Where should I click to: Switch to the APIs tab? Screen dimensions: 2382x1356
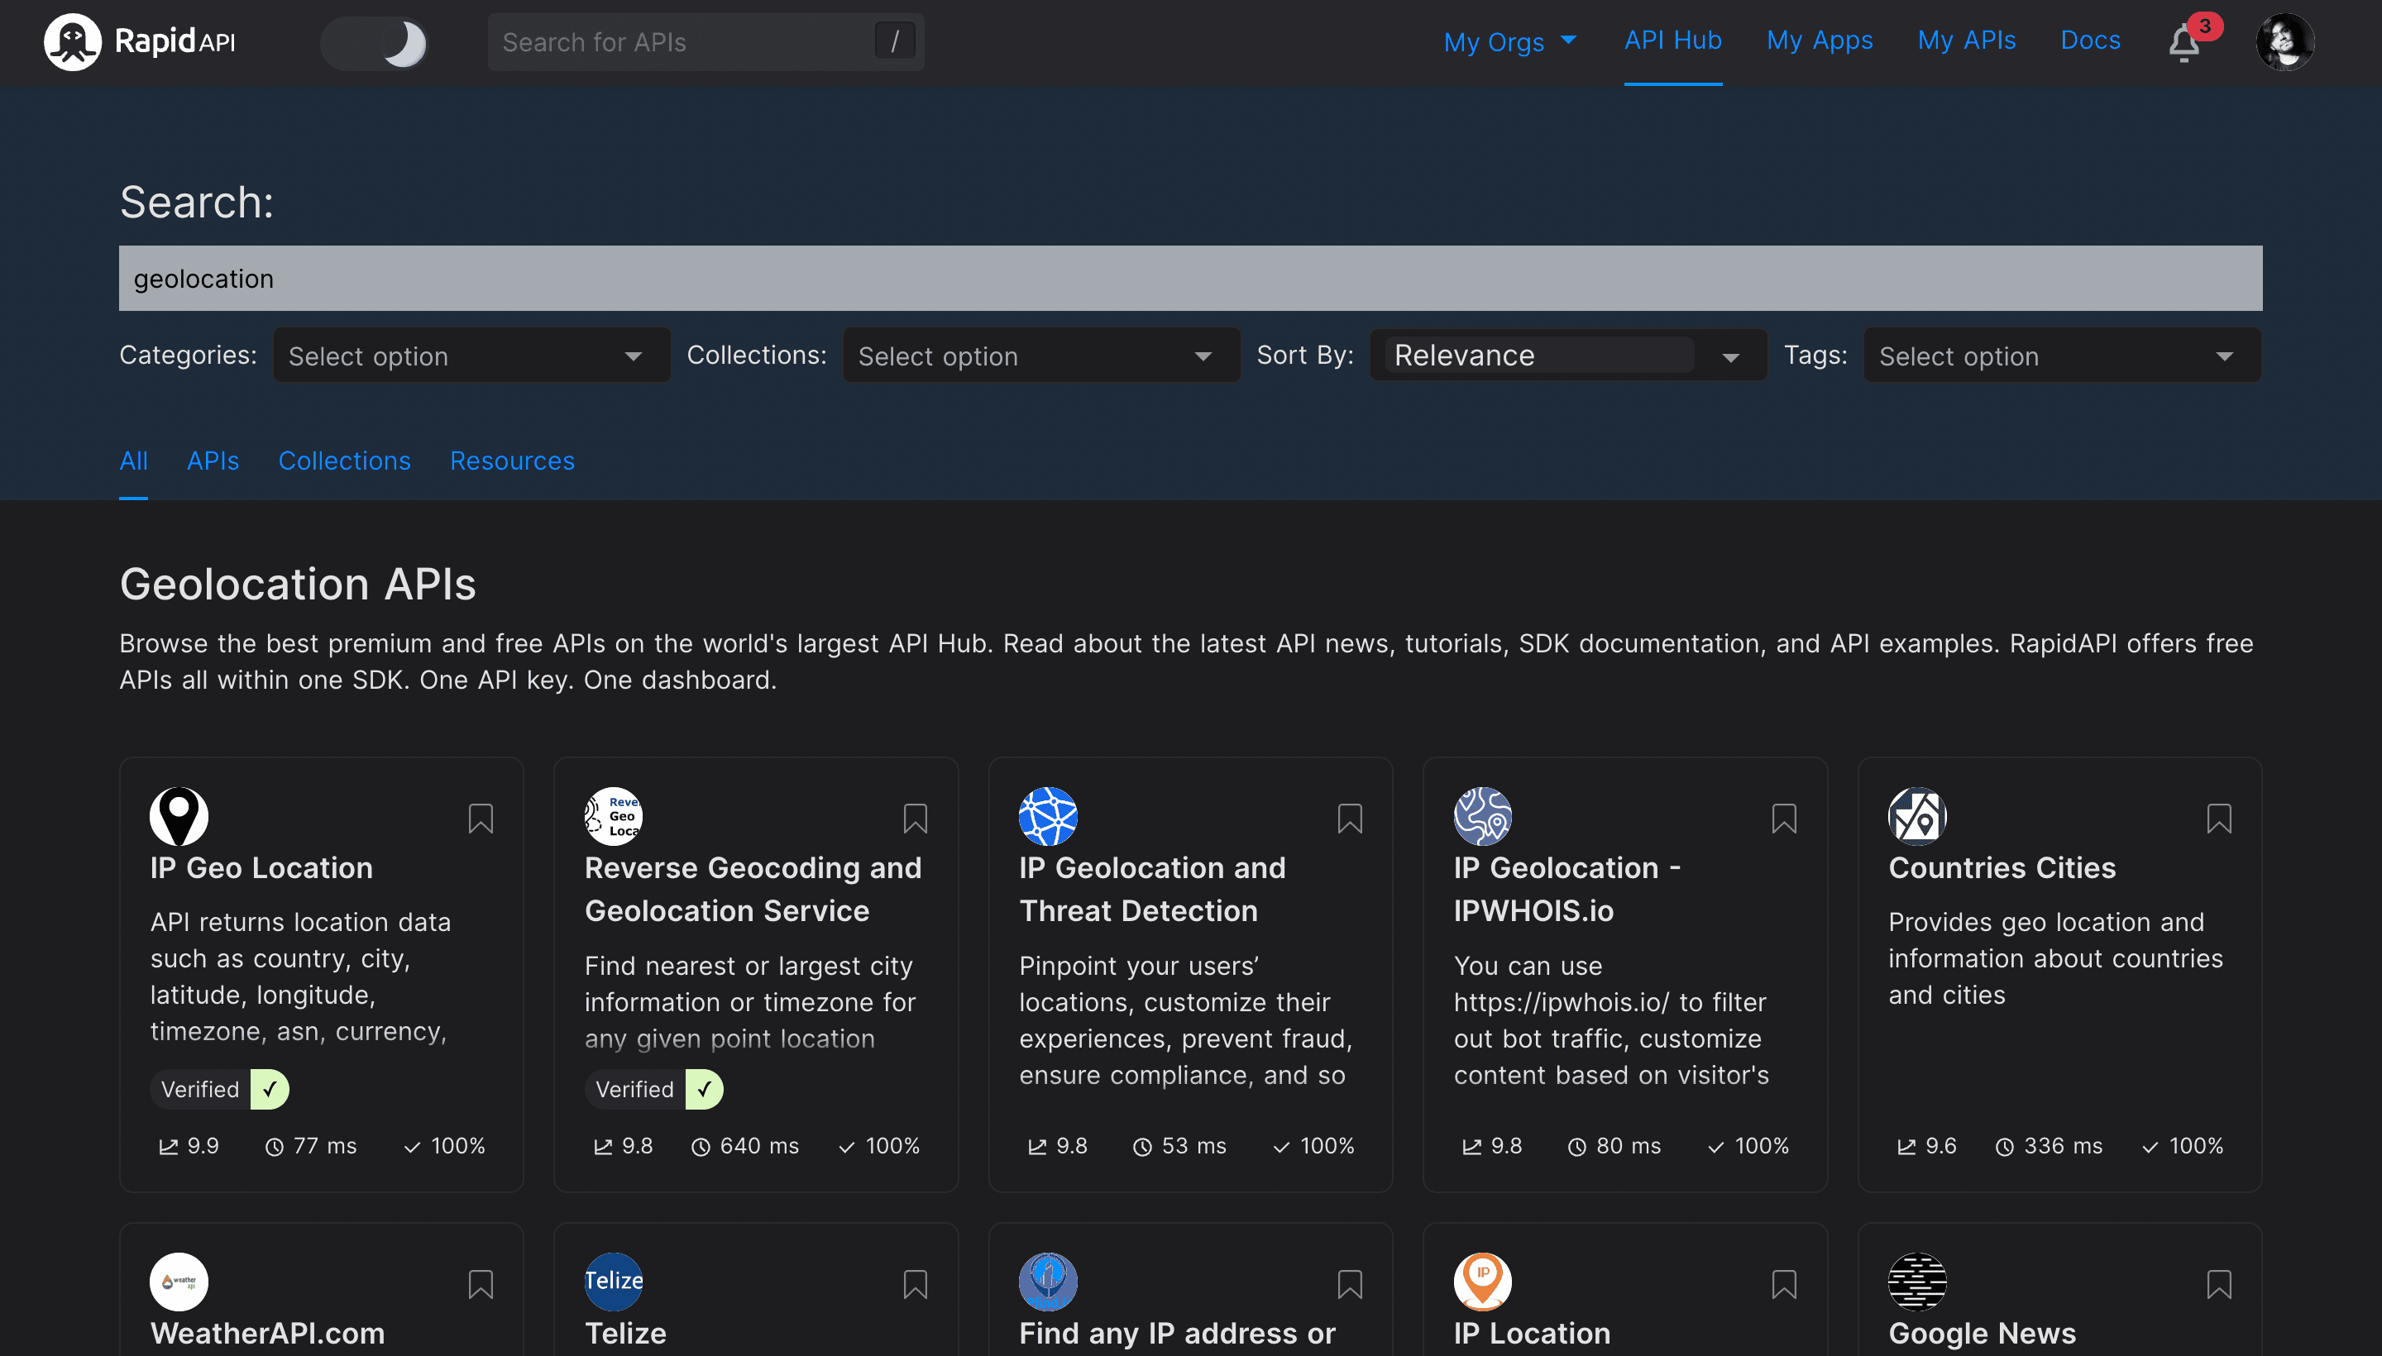(x=211, y=460)
